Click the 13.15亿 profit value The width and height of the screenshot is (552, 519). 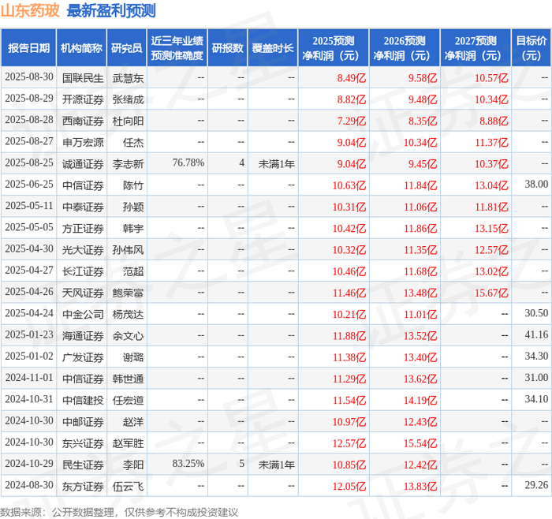click(491, 228)
